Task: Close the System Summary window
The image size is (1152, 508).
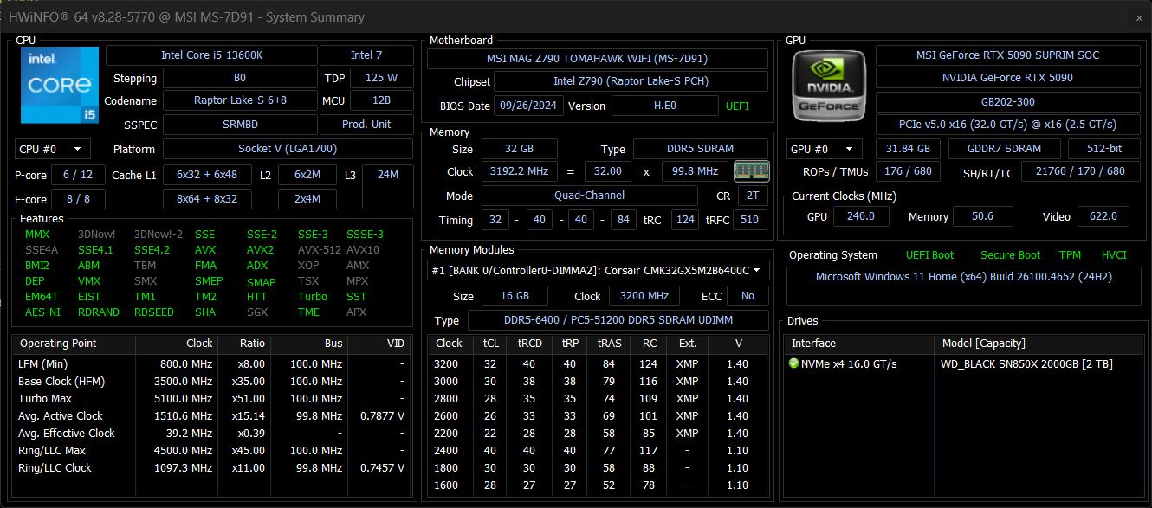Action: pos(1139,18)
